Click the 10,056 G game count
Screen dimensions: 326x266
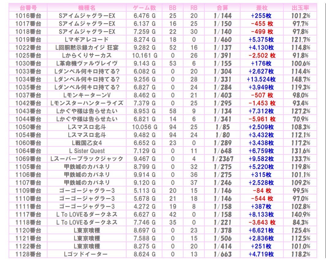(x=145, y=127)
